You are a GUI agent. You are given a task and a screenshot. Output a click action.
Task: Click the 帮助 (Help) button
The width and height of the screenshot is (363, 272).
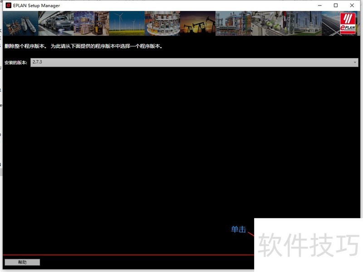tap(22, 262)
